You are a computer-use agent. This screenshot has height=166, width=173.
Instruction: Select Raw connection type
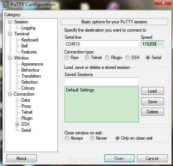tap(67, 58)
